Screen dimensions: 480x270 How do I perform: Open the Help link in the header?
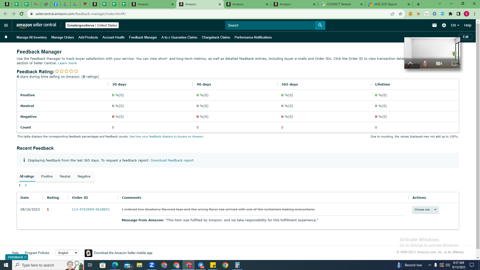467,25
